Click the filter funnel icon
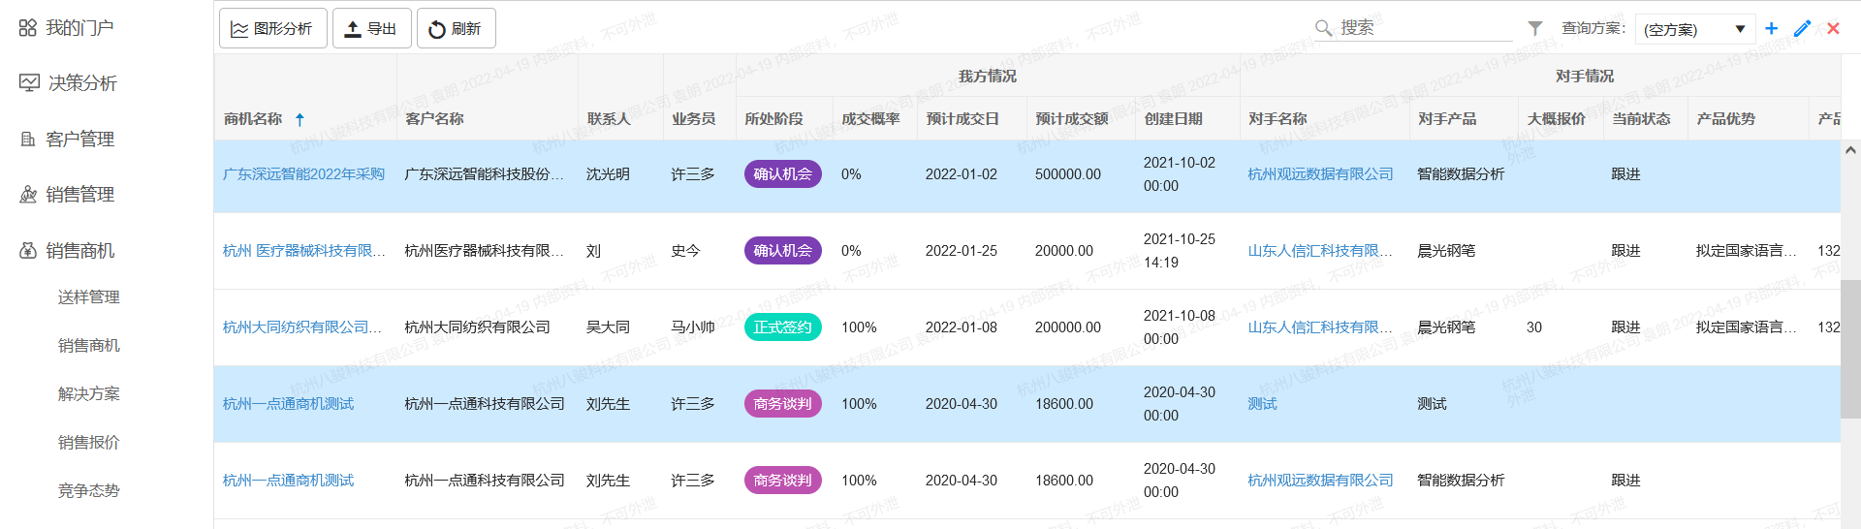The image size is (1861, 529). pos(1535,28)
